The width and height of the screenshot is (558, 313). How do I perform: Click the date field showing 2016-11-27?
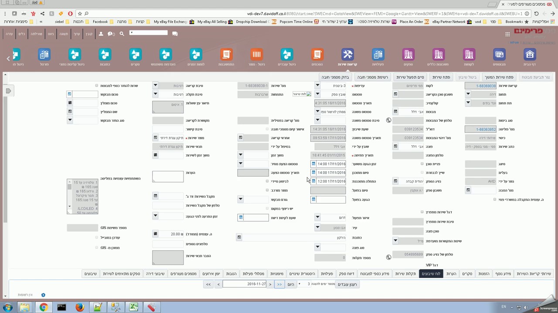[x=245, y=284]
